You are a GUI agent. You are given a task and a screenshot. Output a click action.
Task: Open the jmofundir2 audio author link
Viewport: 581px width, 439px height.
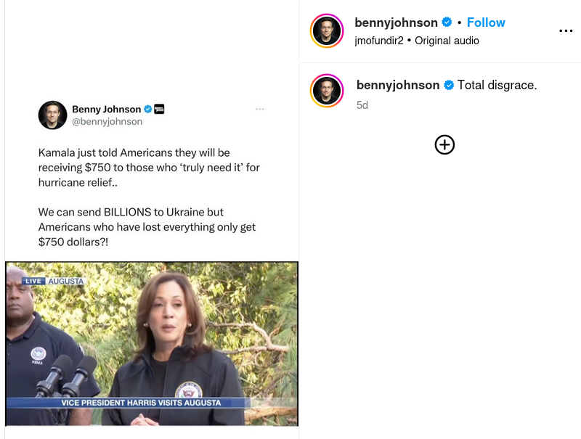tap(378, 41)
